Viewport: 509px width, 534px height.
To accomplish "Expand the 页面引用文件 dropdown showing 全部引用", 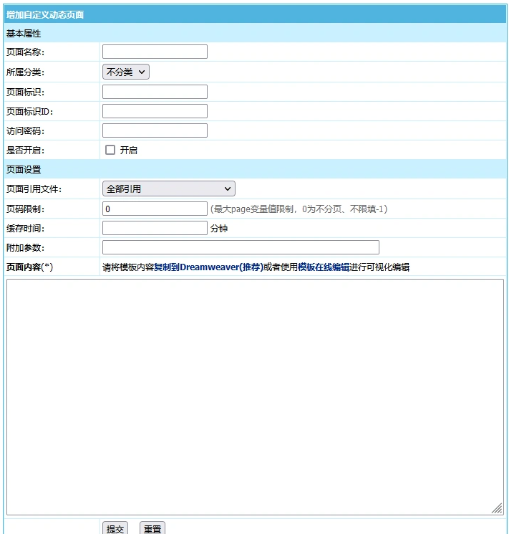I will pyautogui.click(x=169, y=189).
